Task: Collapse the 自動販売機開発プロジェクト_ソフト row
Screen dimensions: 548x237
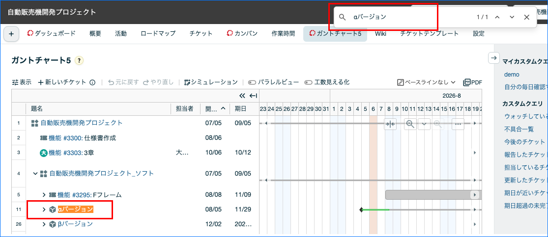Action: coord(35,173)
